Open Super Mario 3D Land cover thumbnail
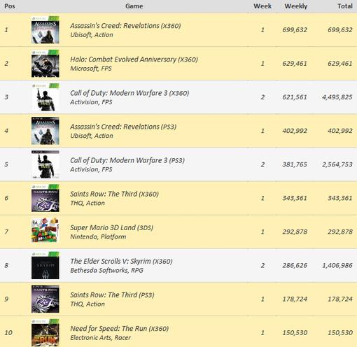The image size is (357, 347). (x=45, y=232)
